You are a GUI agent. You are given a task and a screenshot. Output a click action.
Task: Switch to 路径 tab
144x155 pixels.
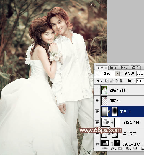point(135,68)
